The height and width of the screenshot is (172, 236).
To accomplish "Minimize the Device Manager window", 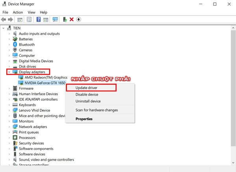I will pos(201,4).
